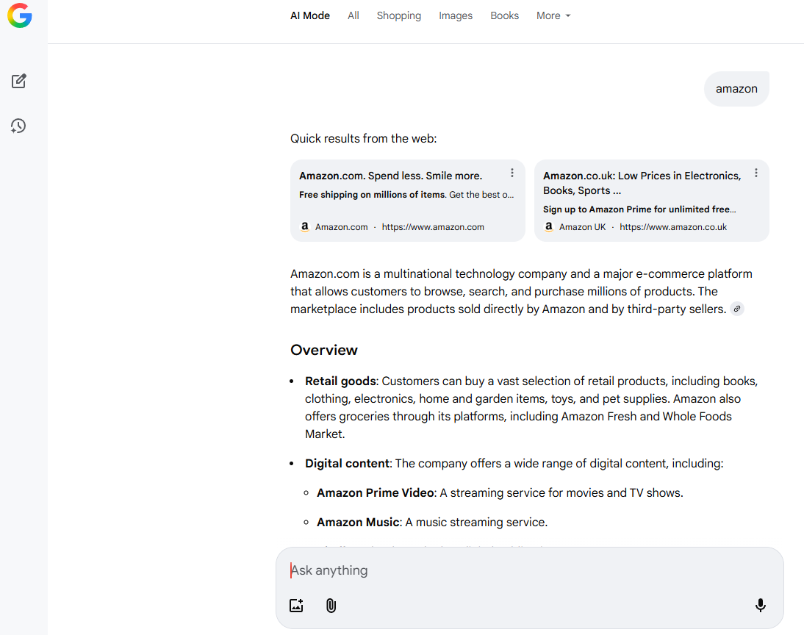Viewport: 804px width, 635px height.
Task: Open the Images tab
Action: (x=456, y=15)
